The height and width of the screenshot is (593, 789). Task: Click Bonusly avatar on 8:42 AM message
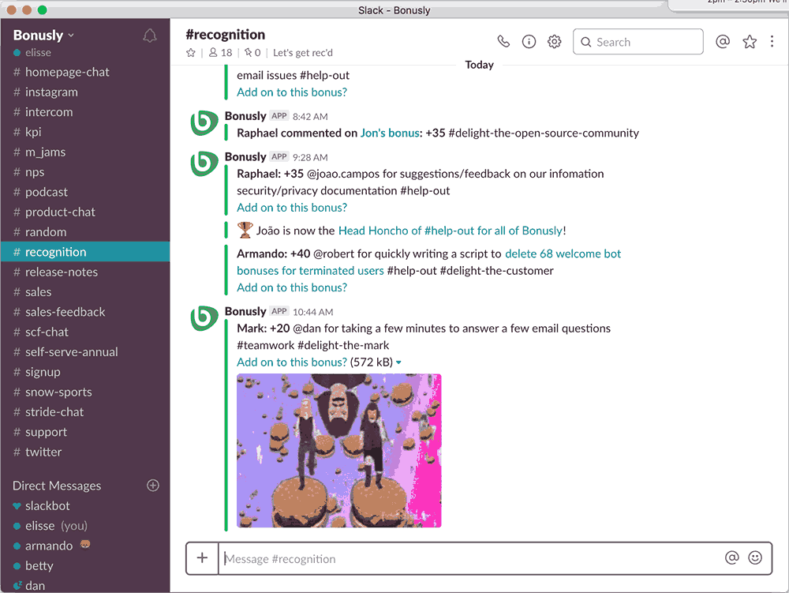204,123
